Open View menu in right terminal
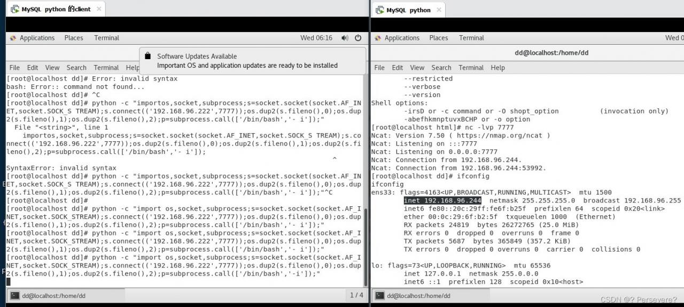This screenshot has width=684, height=307. point(417,68)
